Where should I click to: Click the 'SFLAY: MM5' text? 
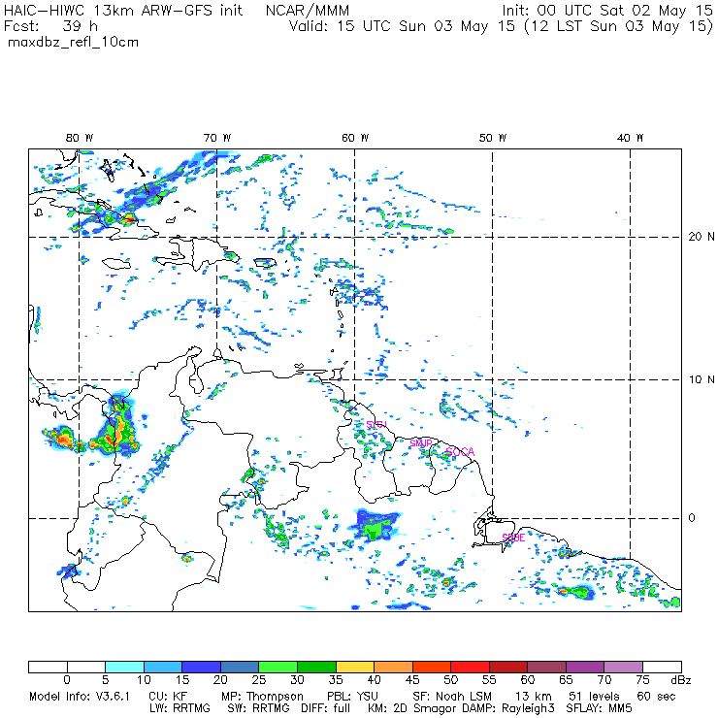click(599, 708)
